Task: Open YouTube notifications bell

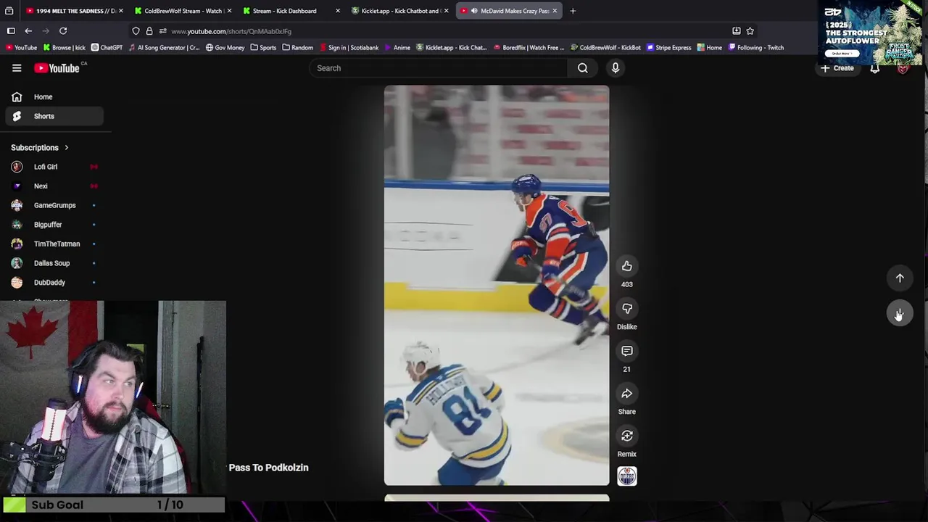Action: click(x=875, y=68)
